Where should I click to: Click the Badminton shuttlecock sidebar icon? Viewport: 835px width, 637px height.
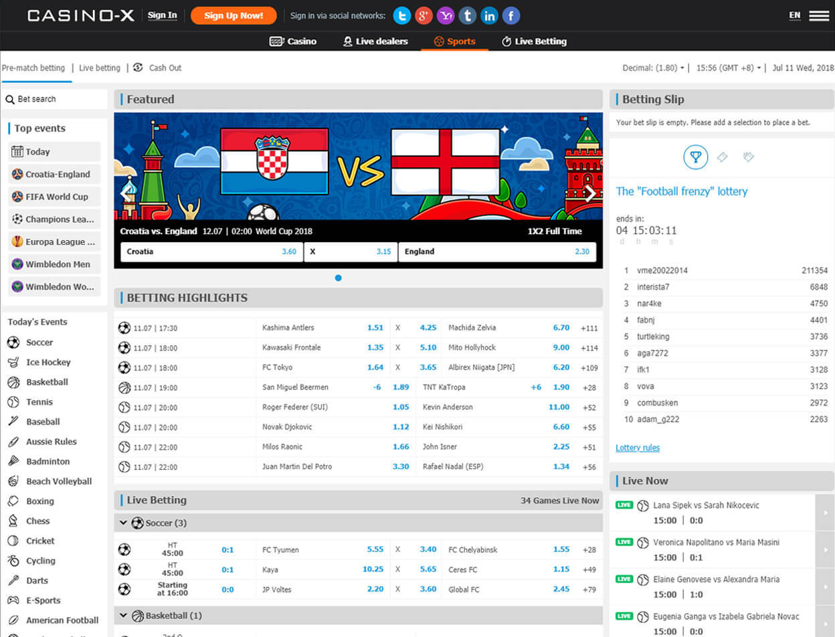[13, 462]
